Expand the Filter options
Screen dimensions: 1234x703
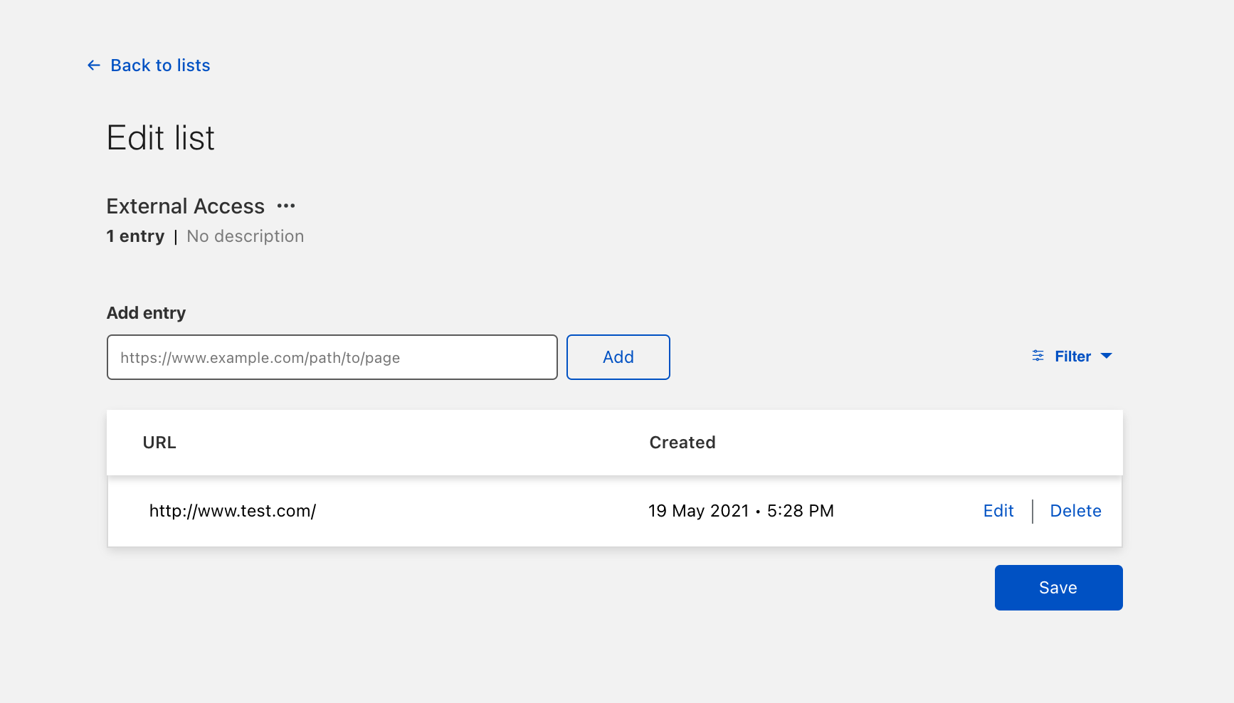tap(1072, 356)
